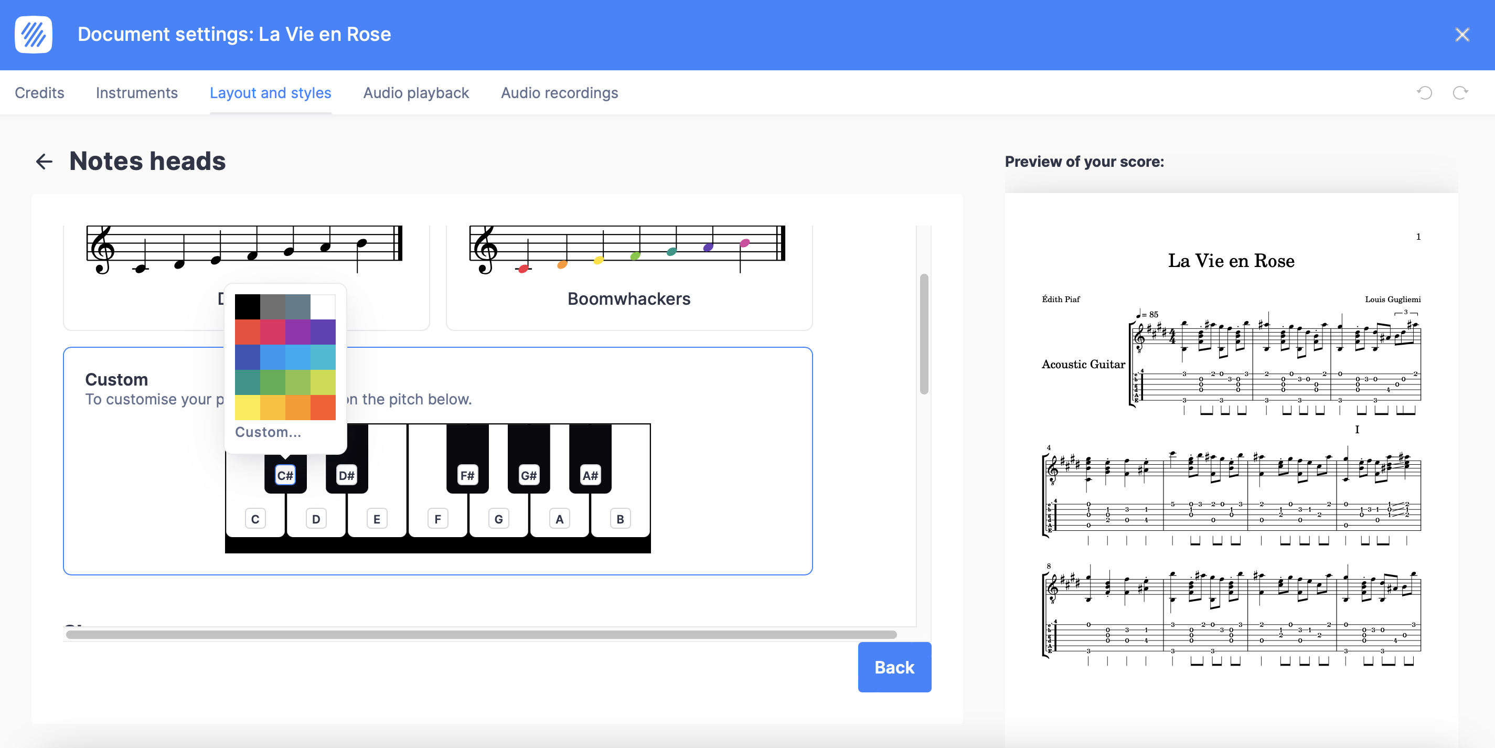
Task: Pick the black color swatch
Action: 247,306
